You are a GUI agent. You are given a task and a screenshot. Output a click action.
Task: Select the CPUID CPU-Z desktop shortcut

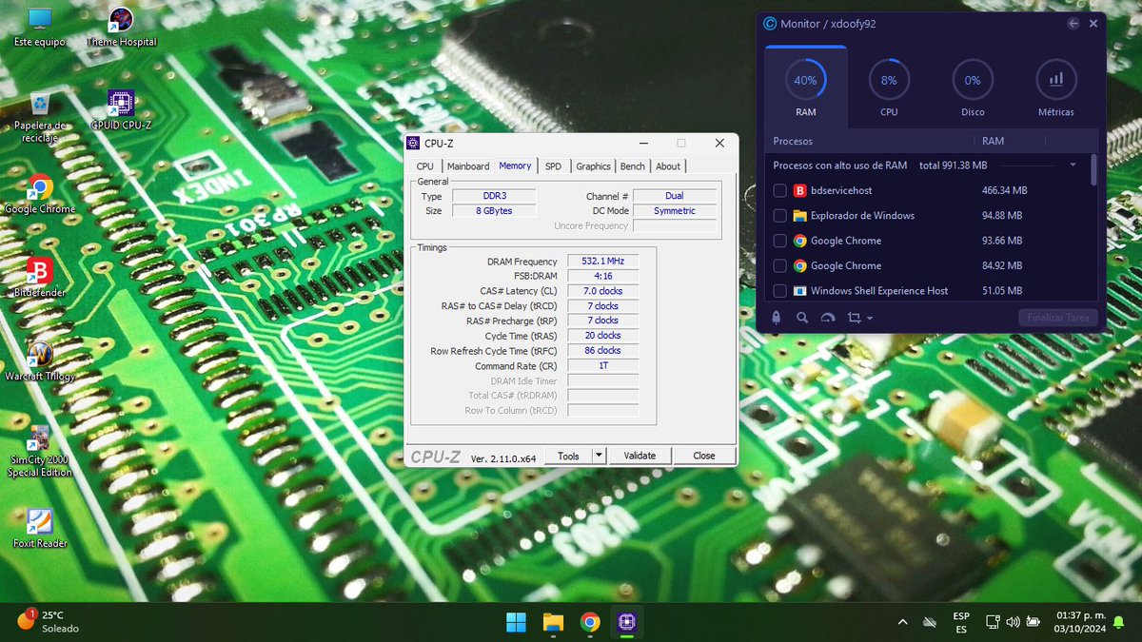[121, 109]
